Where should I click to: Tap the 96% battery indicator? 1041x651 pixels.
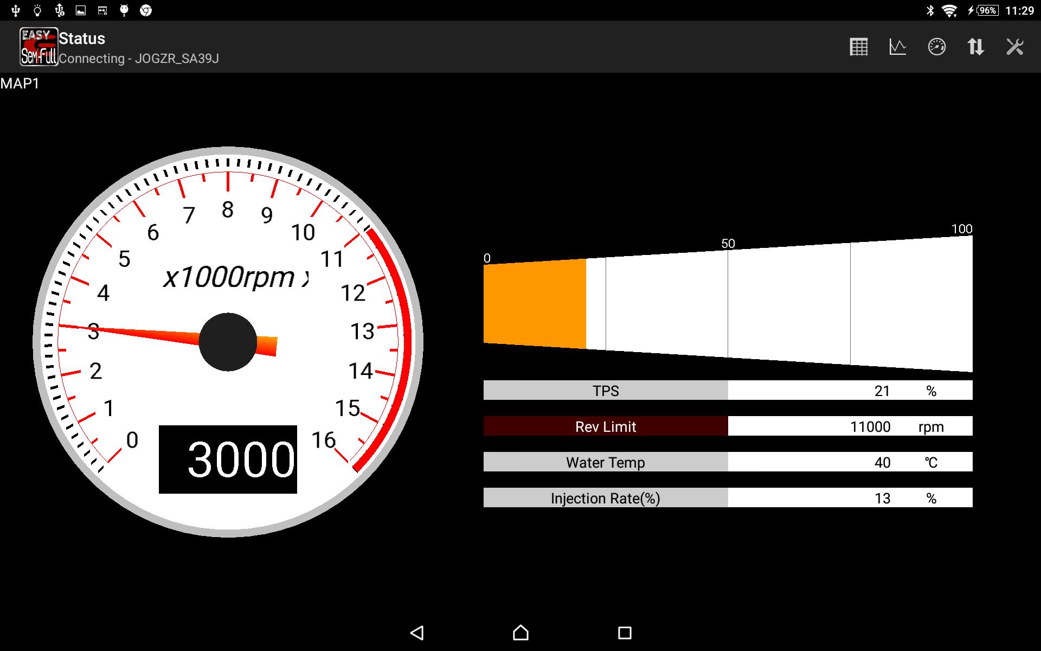[x=983, y=10]
